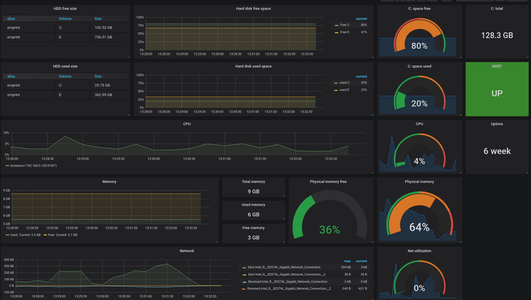531x300 pixels.
Task: Sort Network legend by max column
Action: [x=347, y=261]
